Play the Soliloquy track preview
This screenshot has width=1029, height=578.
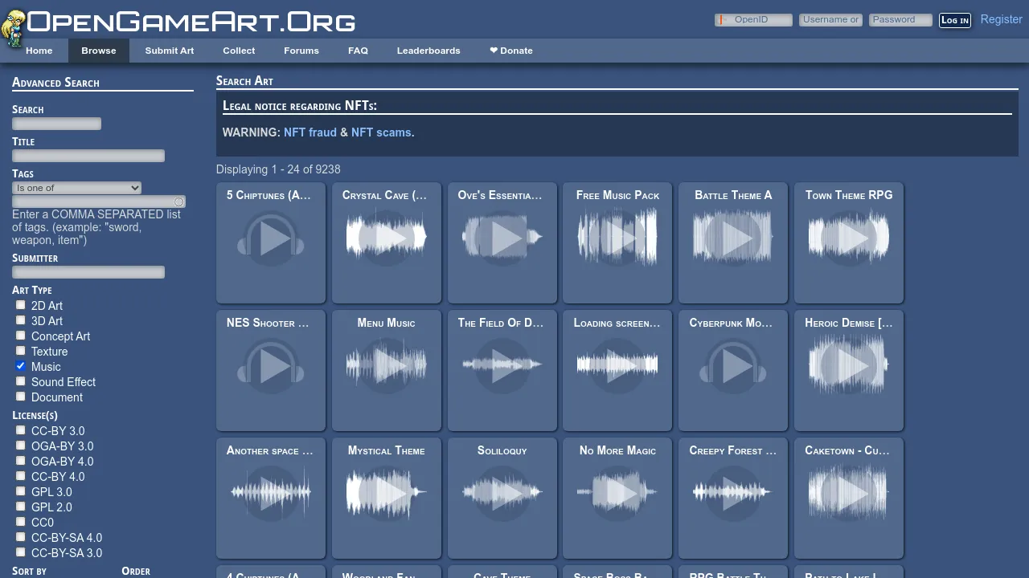click(x=502, y=493)
